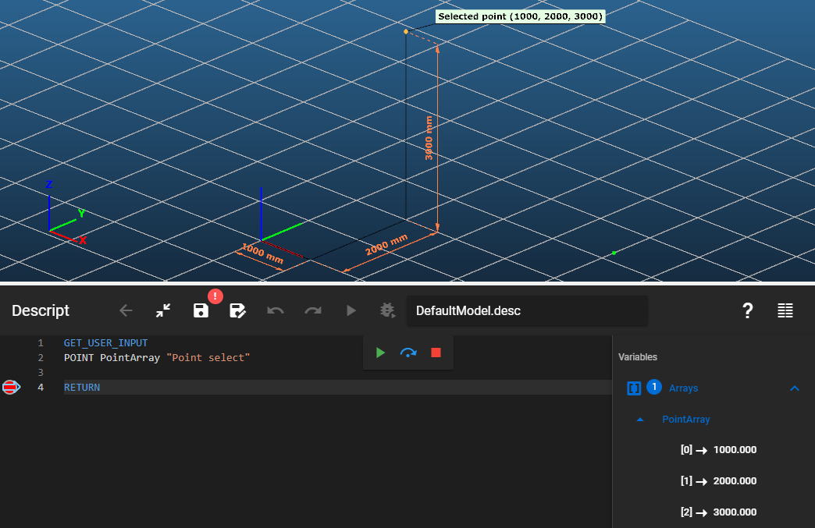Click the back arrow in Descript toolbar
This screenshot has width=815, height=528.
[x=126, y=310]
